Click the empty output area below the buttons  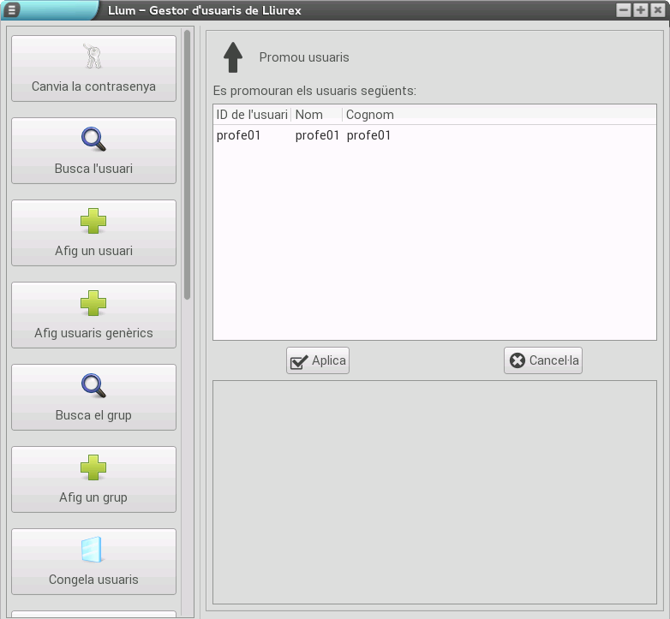pyautogui.click(x=434, y=491)
